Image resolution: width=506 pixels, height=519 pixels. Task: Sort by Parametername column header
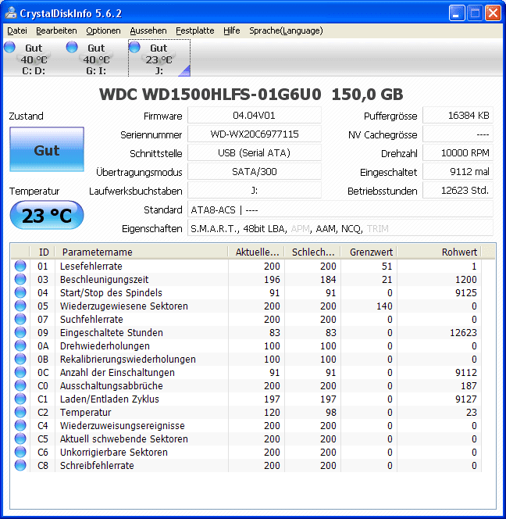click(142, 252)
